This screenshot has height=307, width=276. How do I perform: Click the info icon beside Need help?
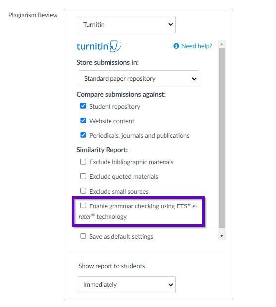point(176,46)
